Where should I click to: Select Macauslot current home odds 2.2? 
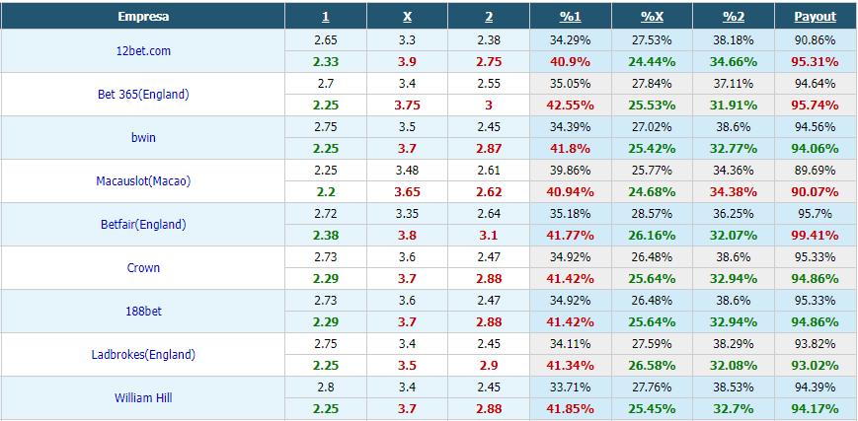click(x=326, y=192)
